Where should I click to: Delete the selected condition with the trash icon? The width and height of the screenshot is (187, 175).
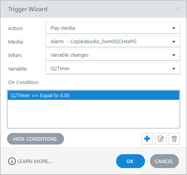pyautogui.click(x=174, y=139)
